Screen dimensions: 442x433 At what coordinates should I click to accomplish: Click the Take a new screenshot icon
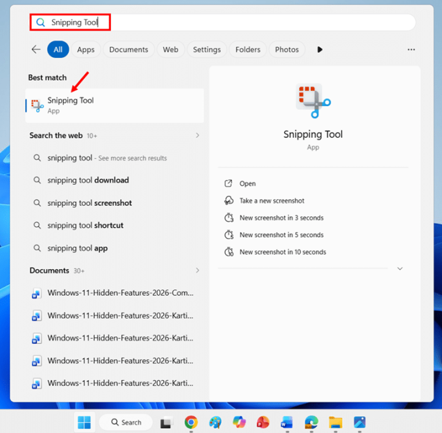[228, 201]
